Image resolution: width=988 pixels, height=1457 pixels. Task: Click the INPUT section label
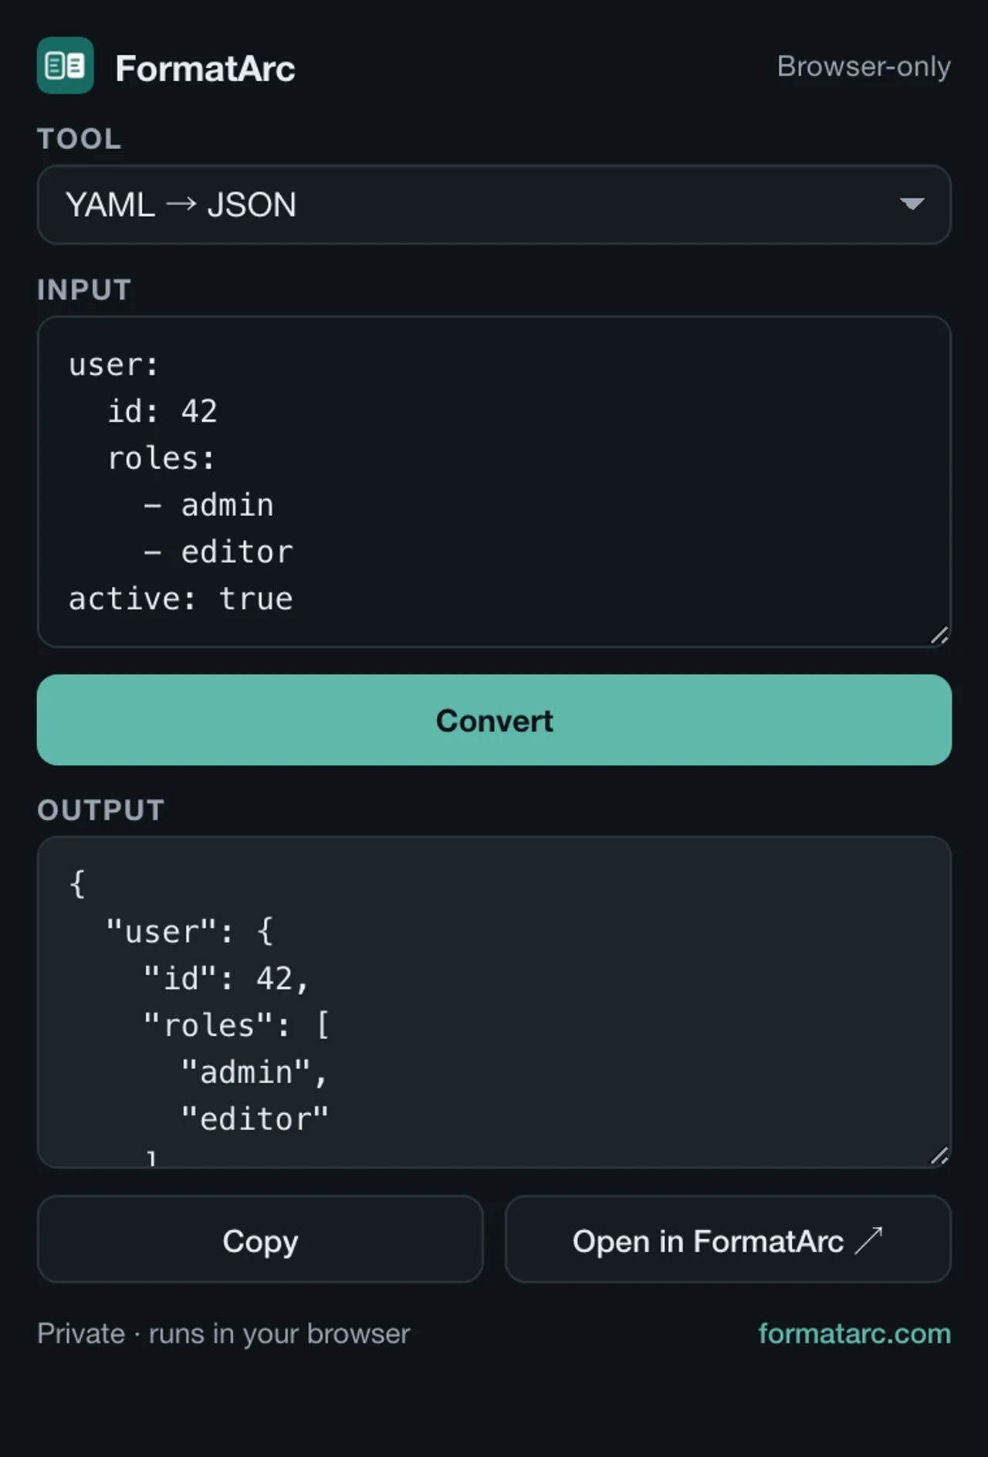84,290
